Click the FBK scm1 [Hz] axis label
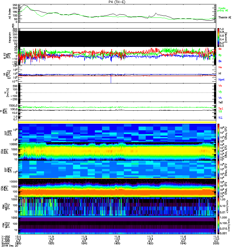This screenshot has height=250, width=234. point(7,225)
